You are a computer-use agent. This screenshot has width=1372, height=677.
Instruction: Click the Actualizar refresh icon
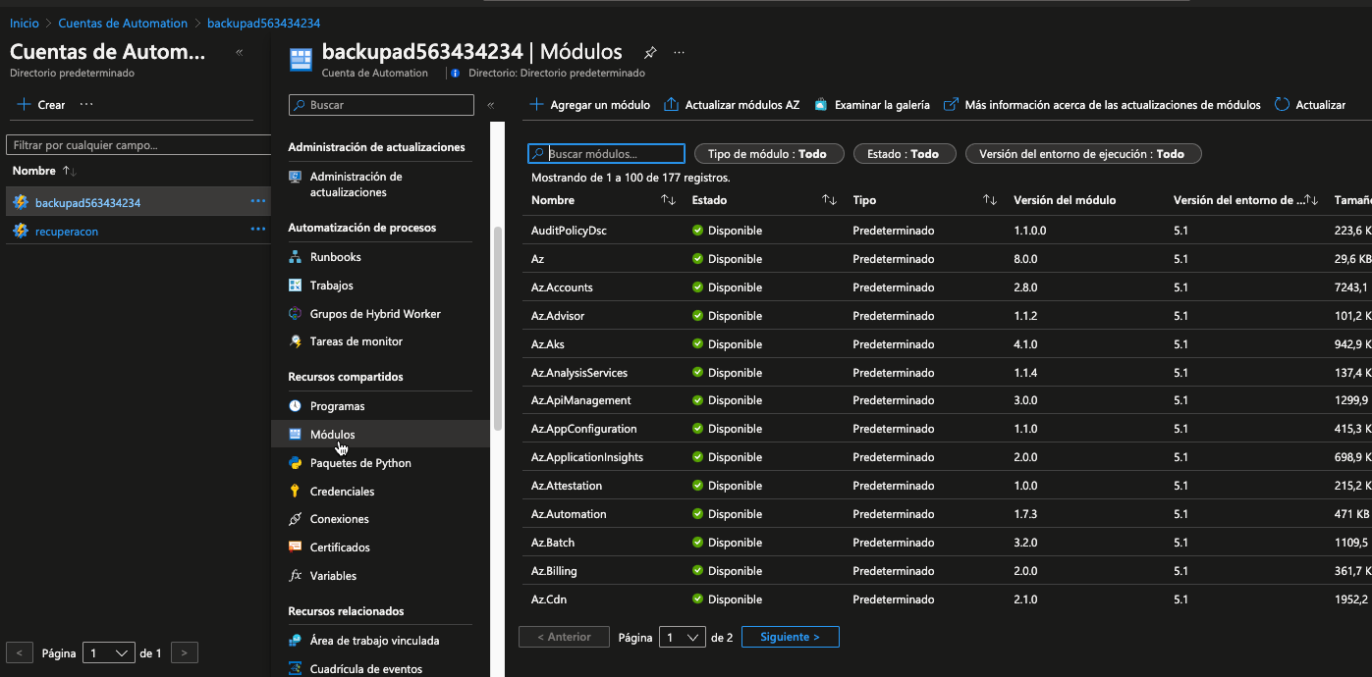1282,105
